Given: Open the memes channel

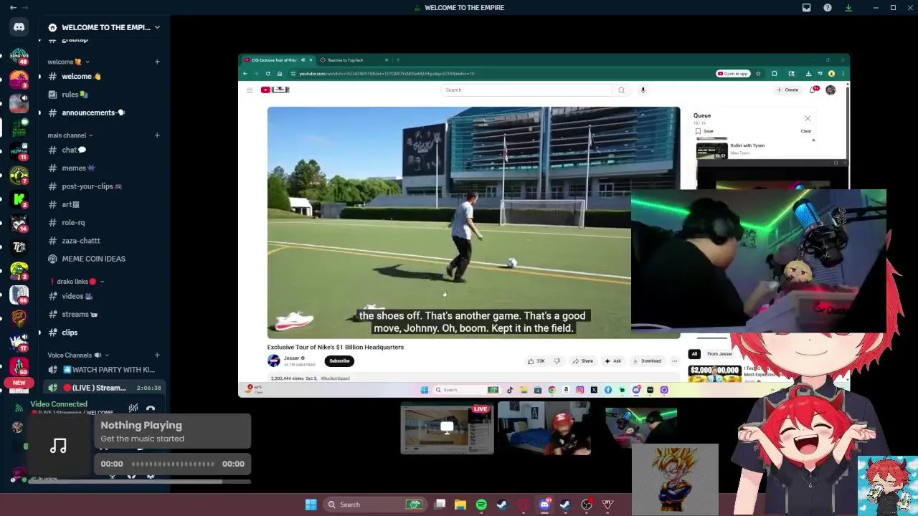Looking at the screenshot, I should tap(103, 168).
